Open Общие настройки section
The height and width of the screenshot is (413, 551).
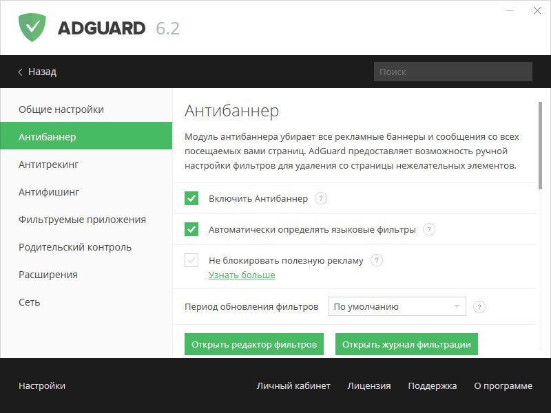point(86,109)
